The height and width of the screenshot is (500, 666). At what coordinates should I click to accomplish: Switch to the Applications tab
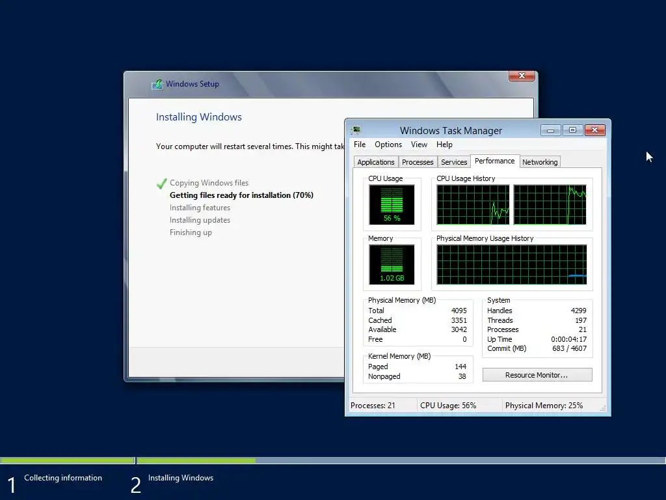[x=375, y=162]
